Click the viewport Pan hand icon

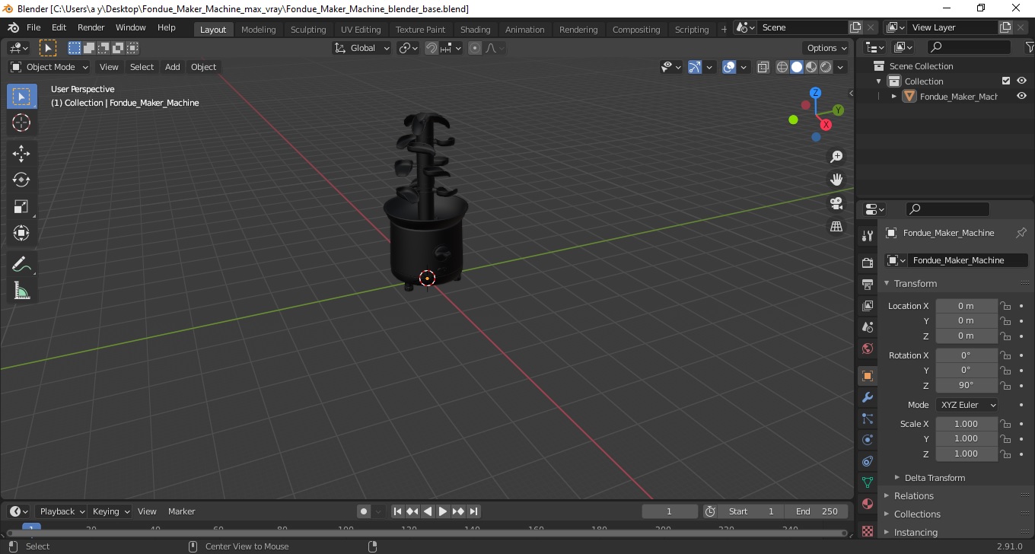(836, 180)
